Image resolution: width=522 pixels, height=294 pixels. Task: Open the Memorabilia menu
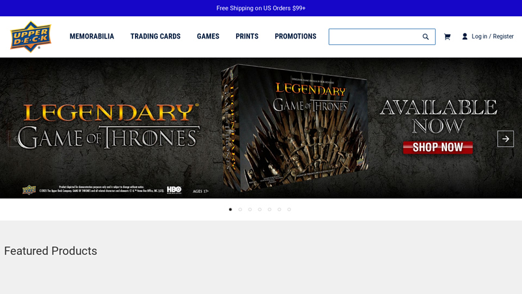(x=92, y=37)
